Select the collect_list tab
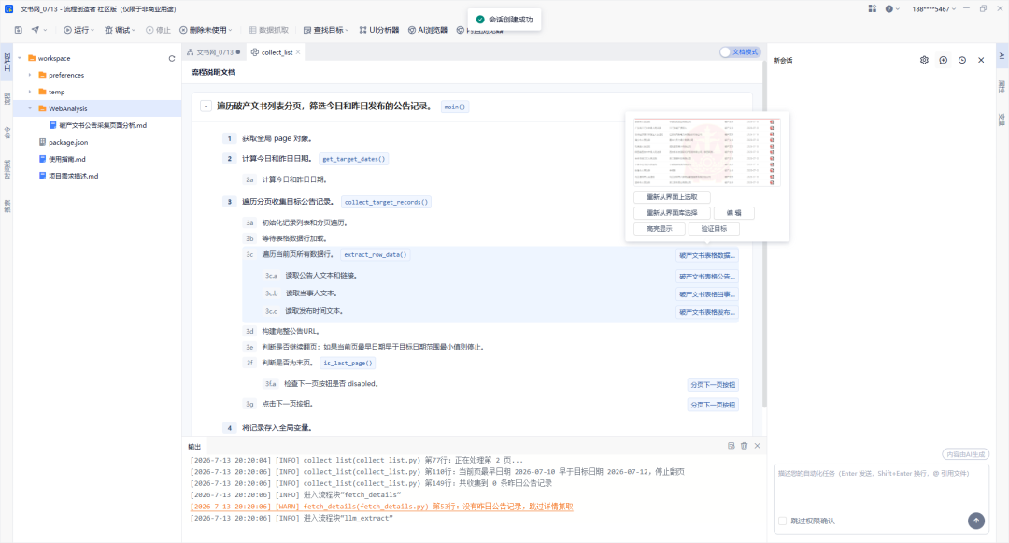The height and width of the screenshot is (543, 1009). [276, 52]
